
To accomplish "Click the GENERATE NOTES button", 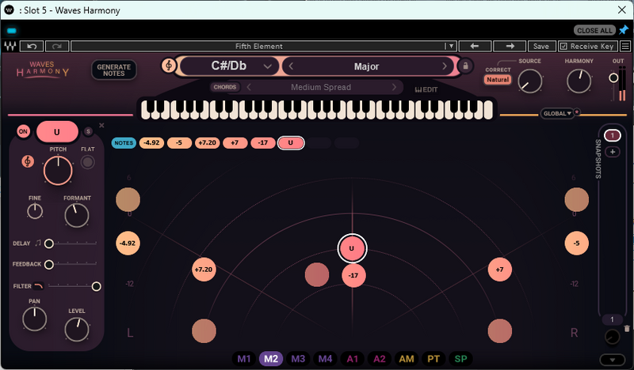I will point(114,70).
